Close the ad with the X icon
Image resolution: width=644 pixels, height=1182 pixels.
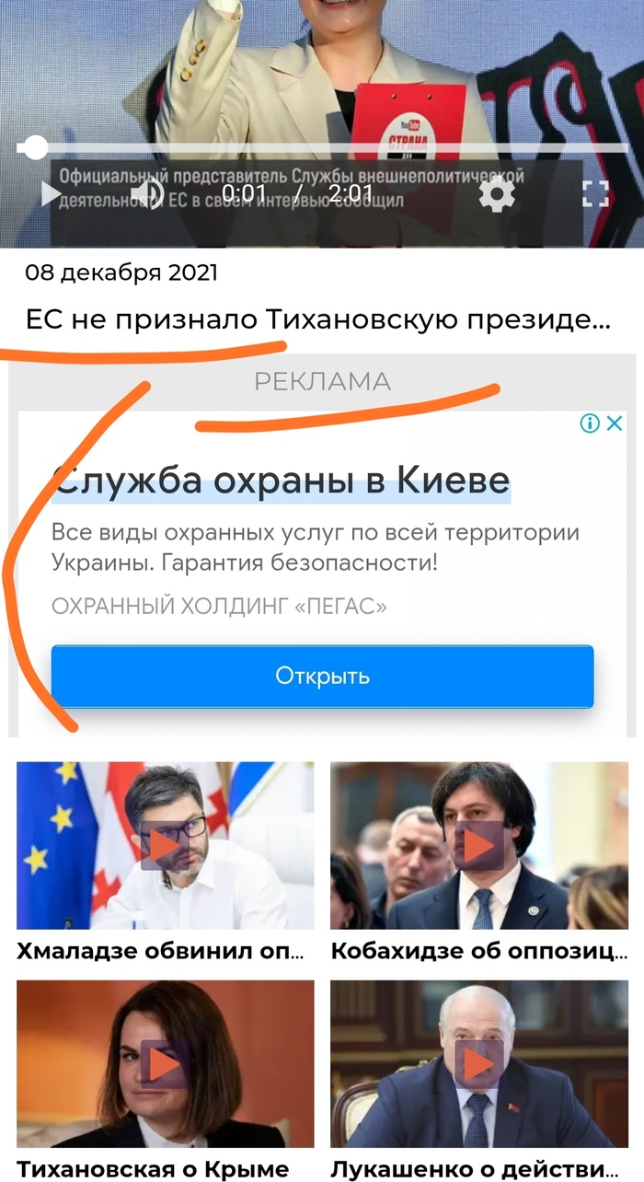615,423
